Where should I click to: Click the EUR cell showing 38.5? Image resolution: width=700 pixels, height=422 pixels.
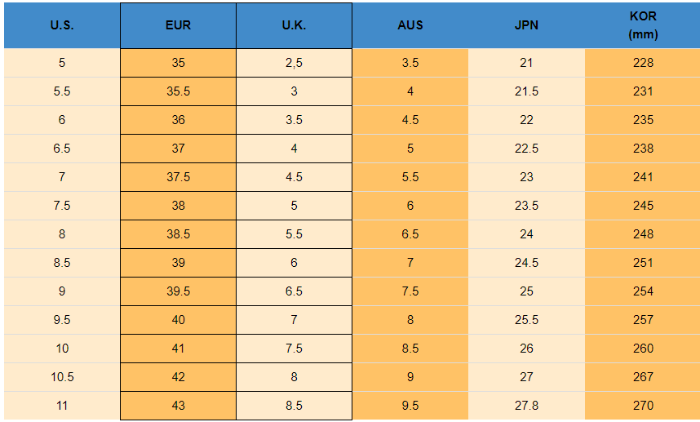click(178, 234)
